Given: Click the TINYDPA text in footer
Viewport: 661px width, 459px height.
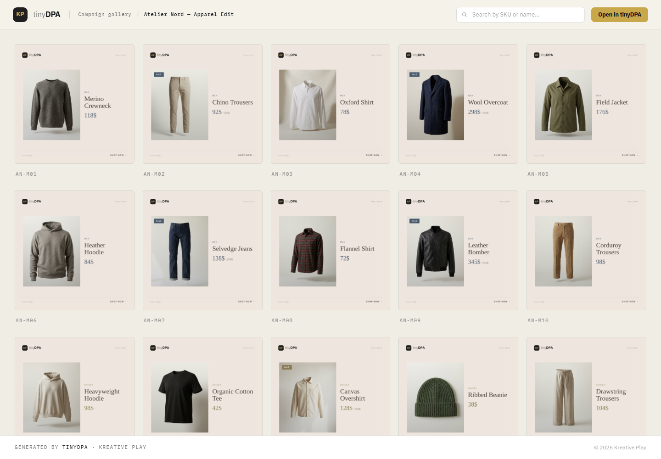Looking at the screenshot, I should (x=75, y=447).
